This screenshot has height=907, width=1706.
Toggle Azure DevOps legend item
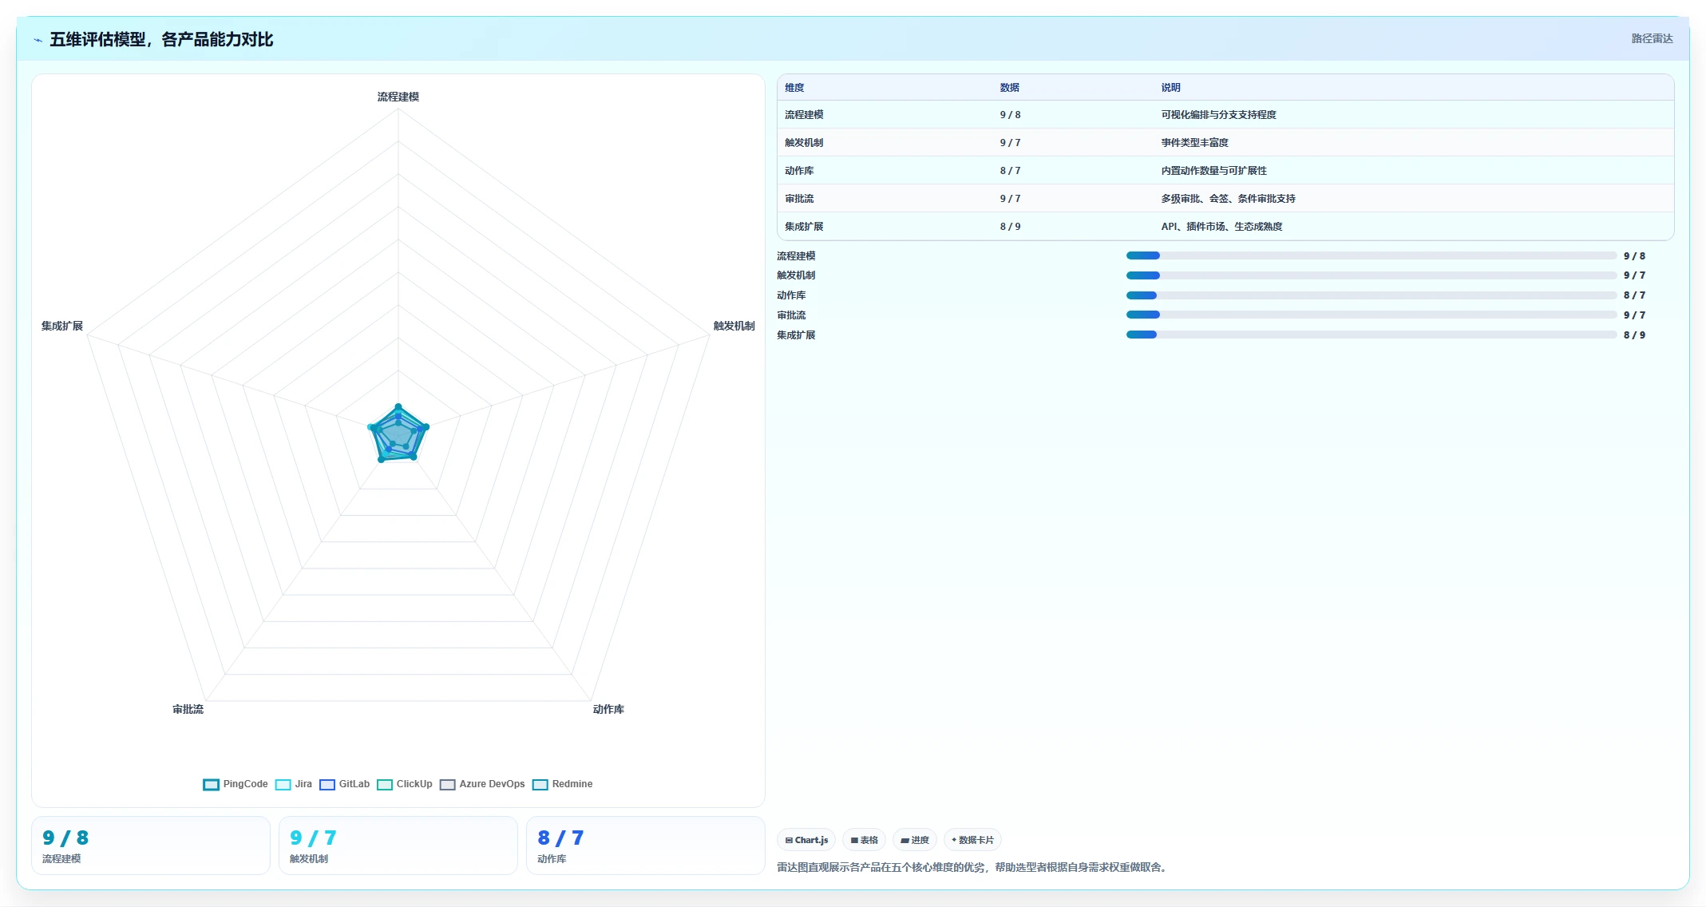pos(482,784)
